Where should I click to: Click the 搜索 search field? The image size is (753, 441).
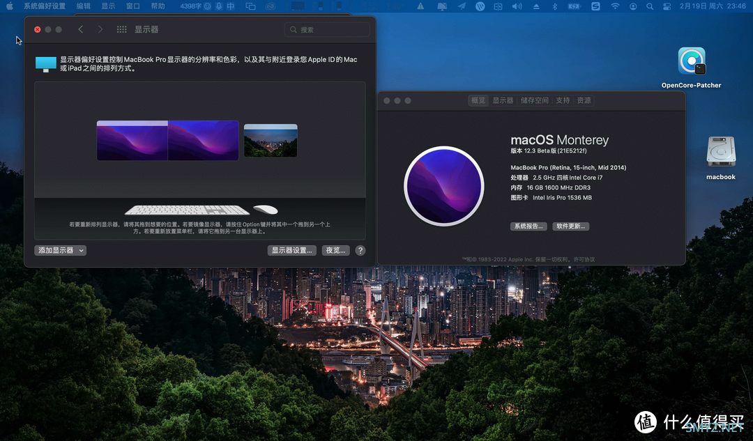[x=327, y=30]
